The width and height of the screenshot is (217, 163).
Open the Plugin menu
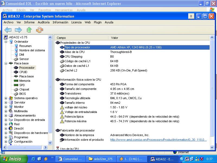tap(98, 22)
